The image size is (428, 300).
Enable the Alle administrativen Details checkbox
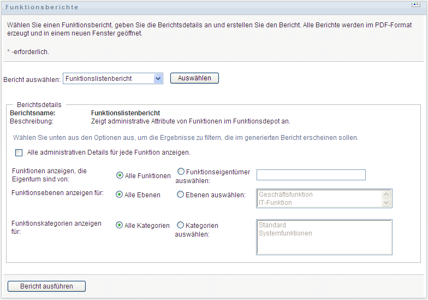pyautogui.click(x=19, y=153)
